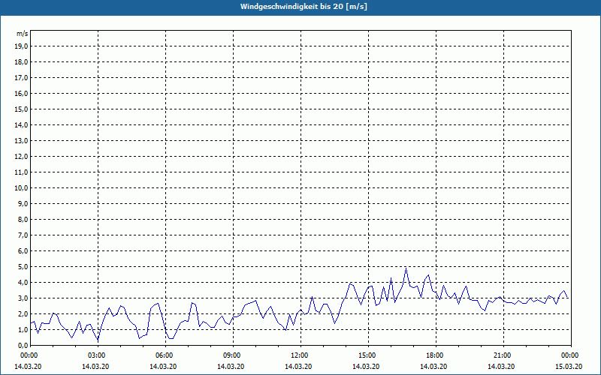Viewport: 601px width, 375px height.
Task: Click the "m/s" unit label on the y-axis
Action: click(x=22, y=34)
